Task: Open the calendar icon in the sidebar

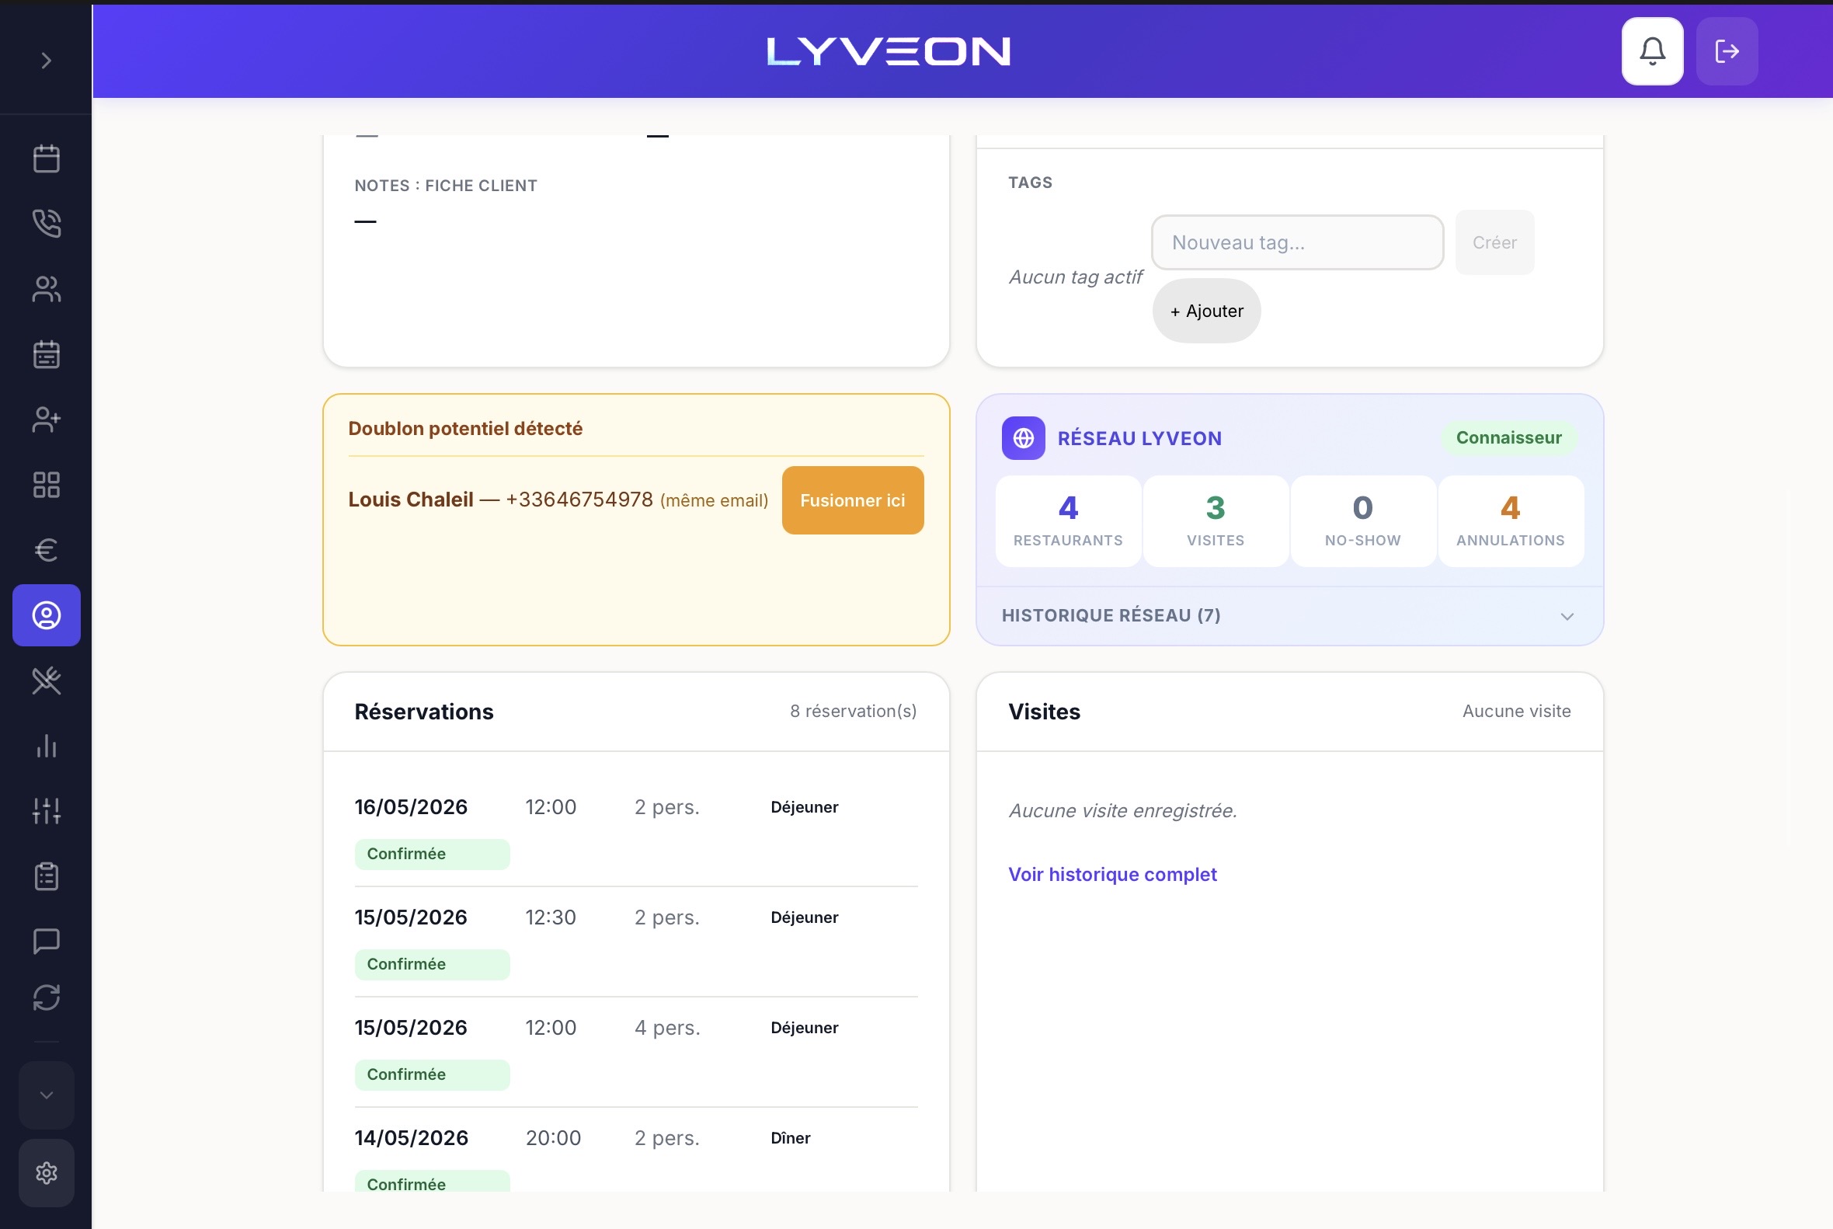Action: (x=47, y=158)
